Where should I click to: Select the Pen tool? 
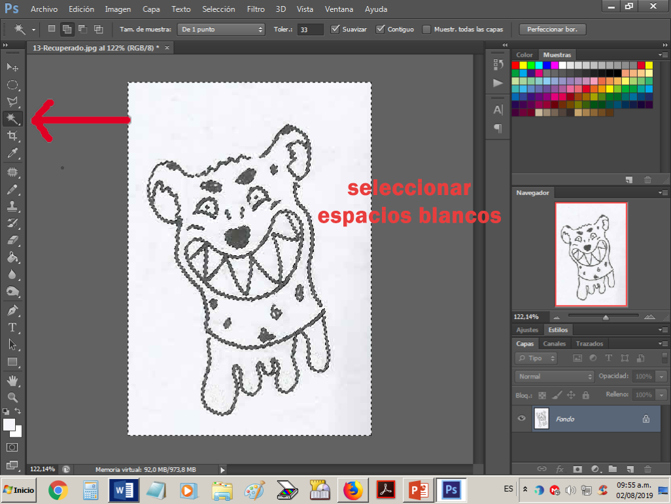(x=12, y=310)
